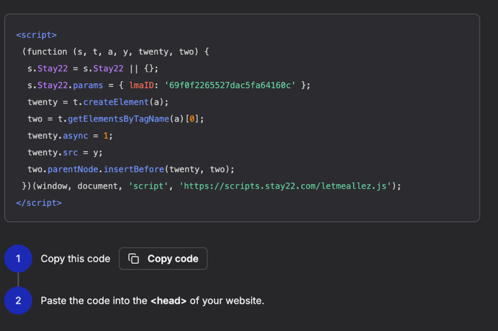The width and height of the screenshot is (498, 331).
Task: Click the s.Stay22 = s.Stay22 || {} line
Action: coord(93,68)
